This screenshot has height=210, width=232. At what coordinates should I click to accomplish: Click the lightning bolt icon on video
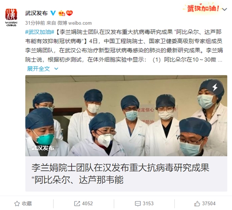click(x=215, y=87)
